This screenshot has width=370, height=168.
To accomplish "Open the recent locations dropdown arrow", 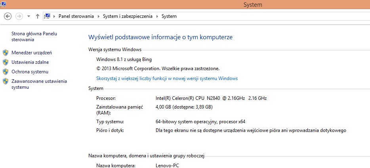I will pyautogui.click(x=29, y=16).
